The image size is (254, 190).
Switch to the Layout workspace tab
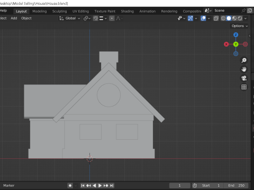tap(21, 11)
